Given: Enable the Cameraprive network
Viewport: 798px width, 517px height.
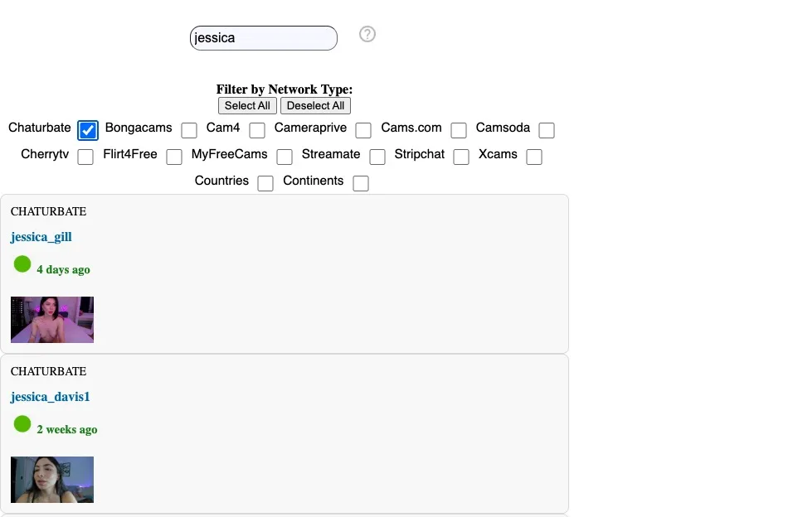Looking at the screenshot, I should pyautogui.click(x=363, y=130).
